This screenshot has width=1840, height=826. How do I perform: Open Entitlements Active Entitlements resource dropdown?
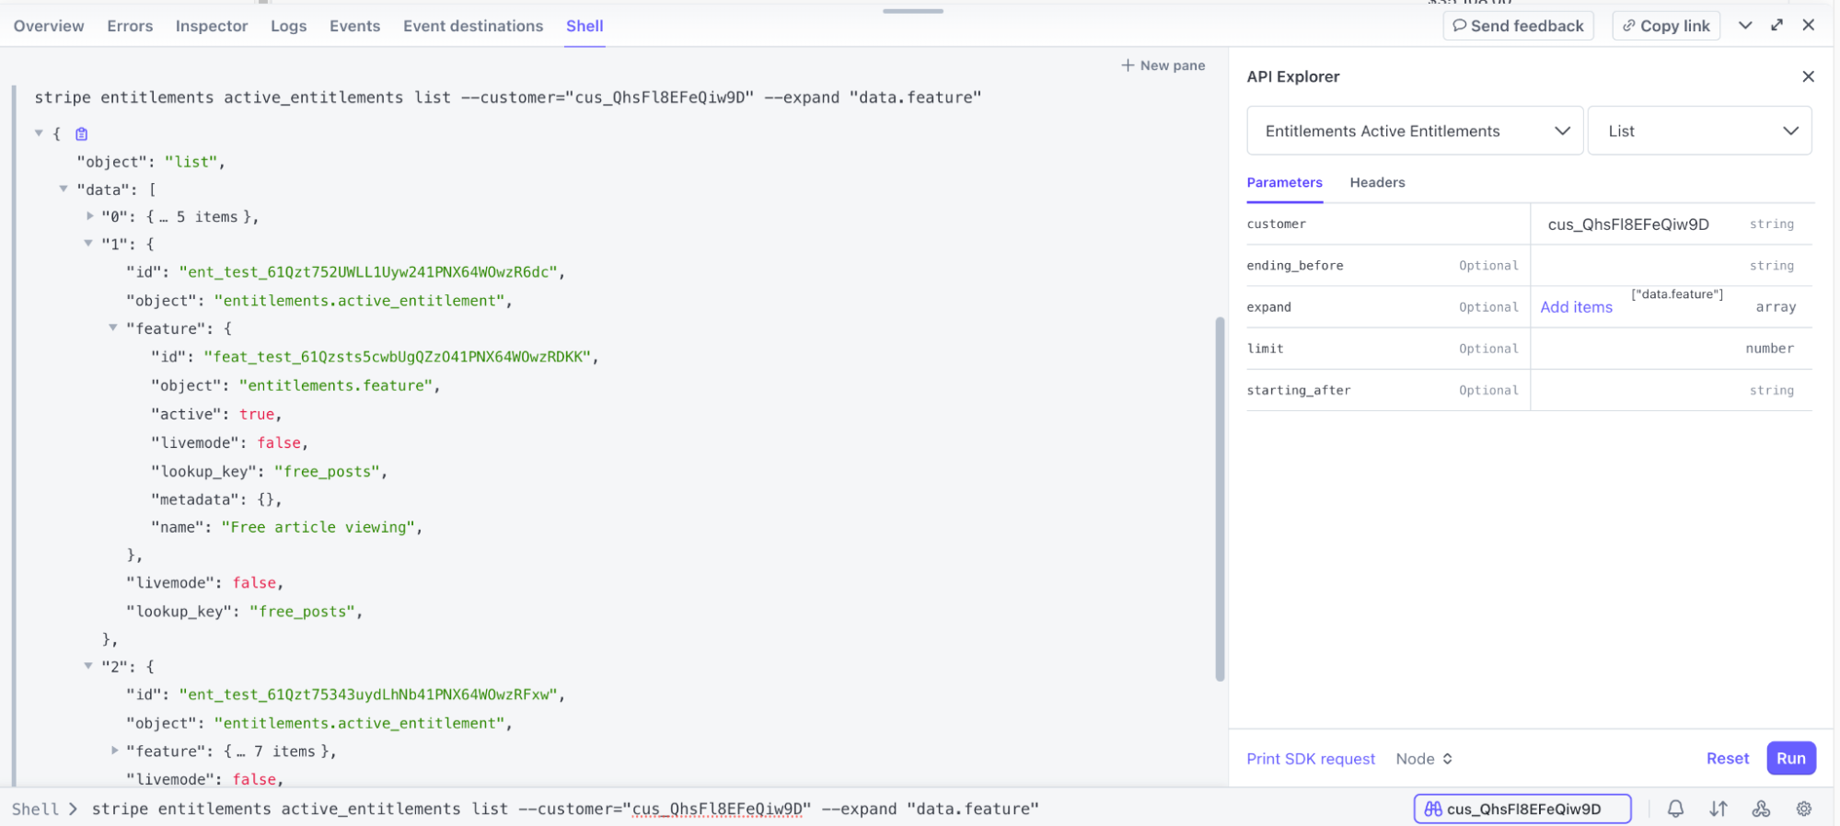pos(1414,131)
